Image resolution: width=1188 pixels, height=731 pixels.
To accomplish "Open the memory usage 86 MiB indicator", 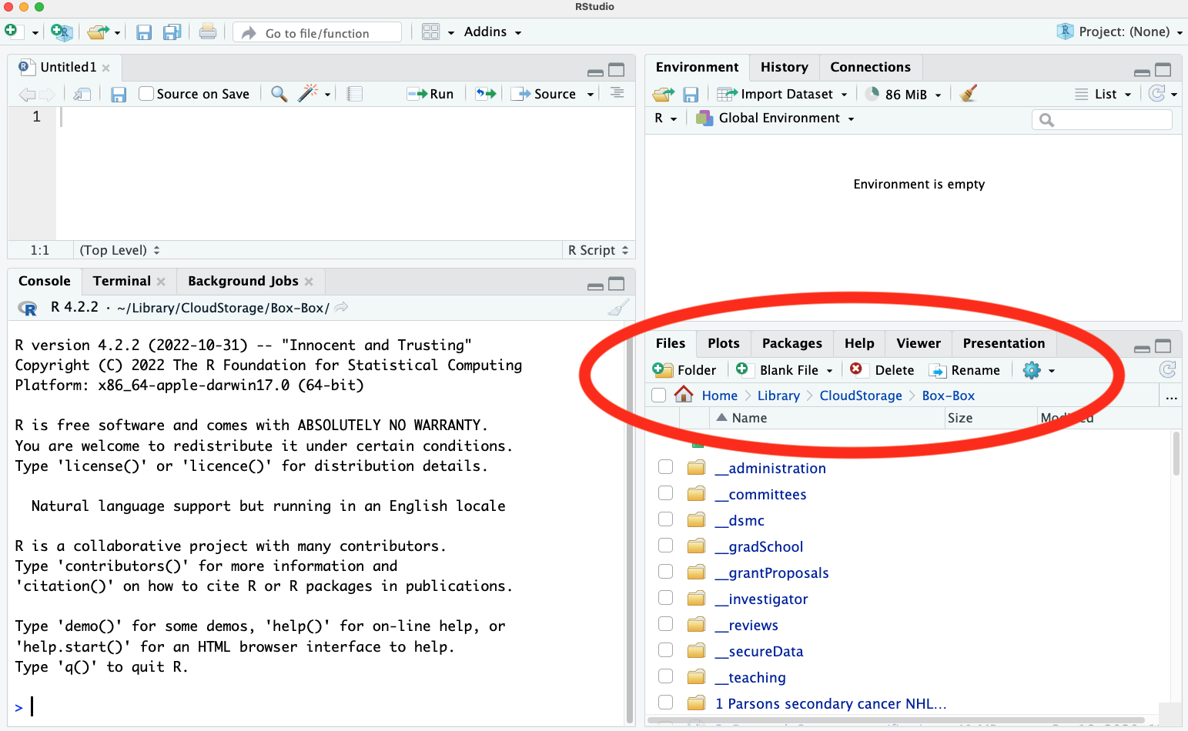I will coord(903,94).
